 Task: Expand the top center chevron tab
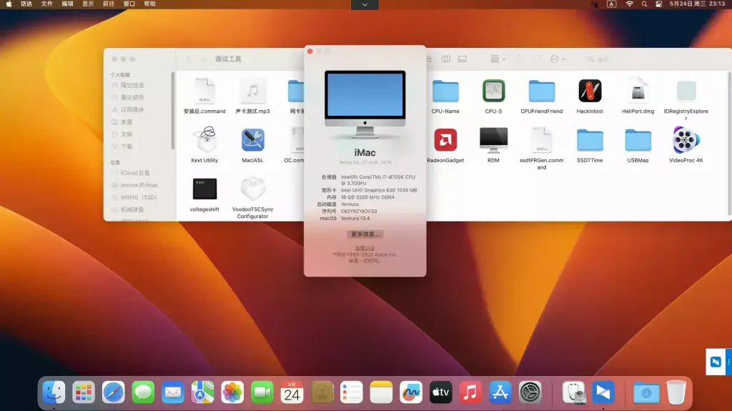tap(365, 5)
